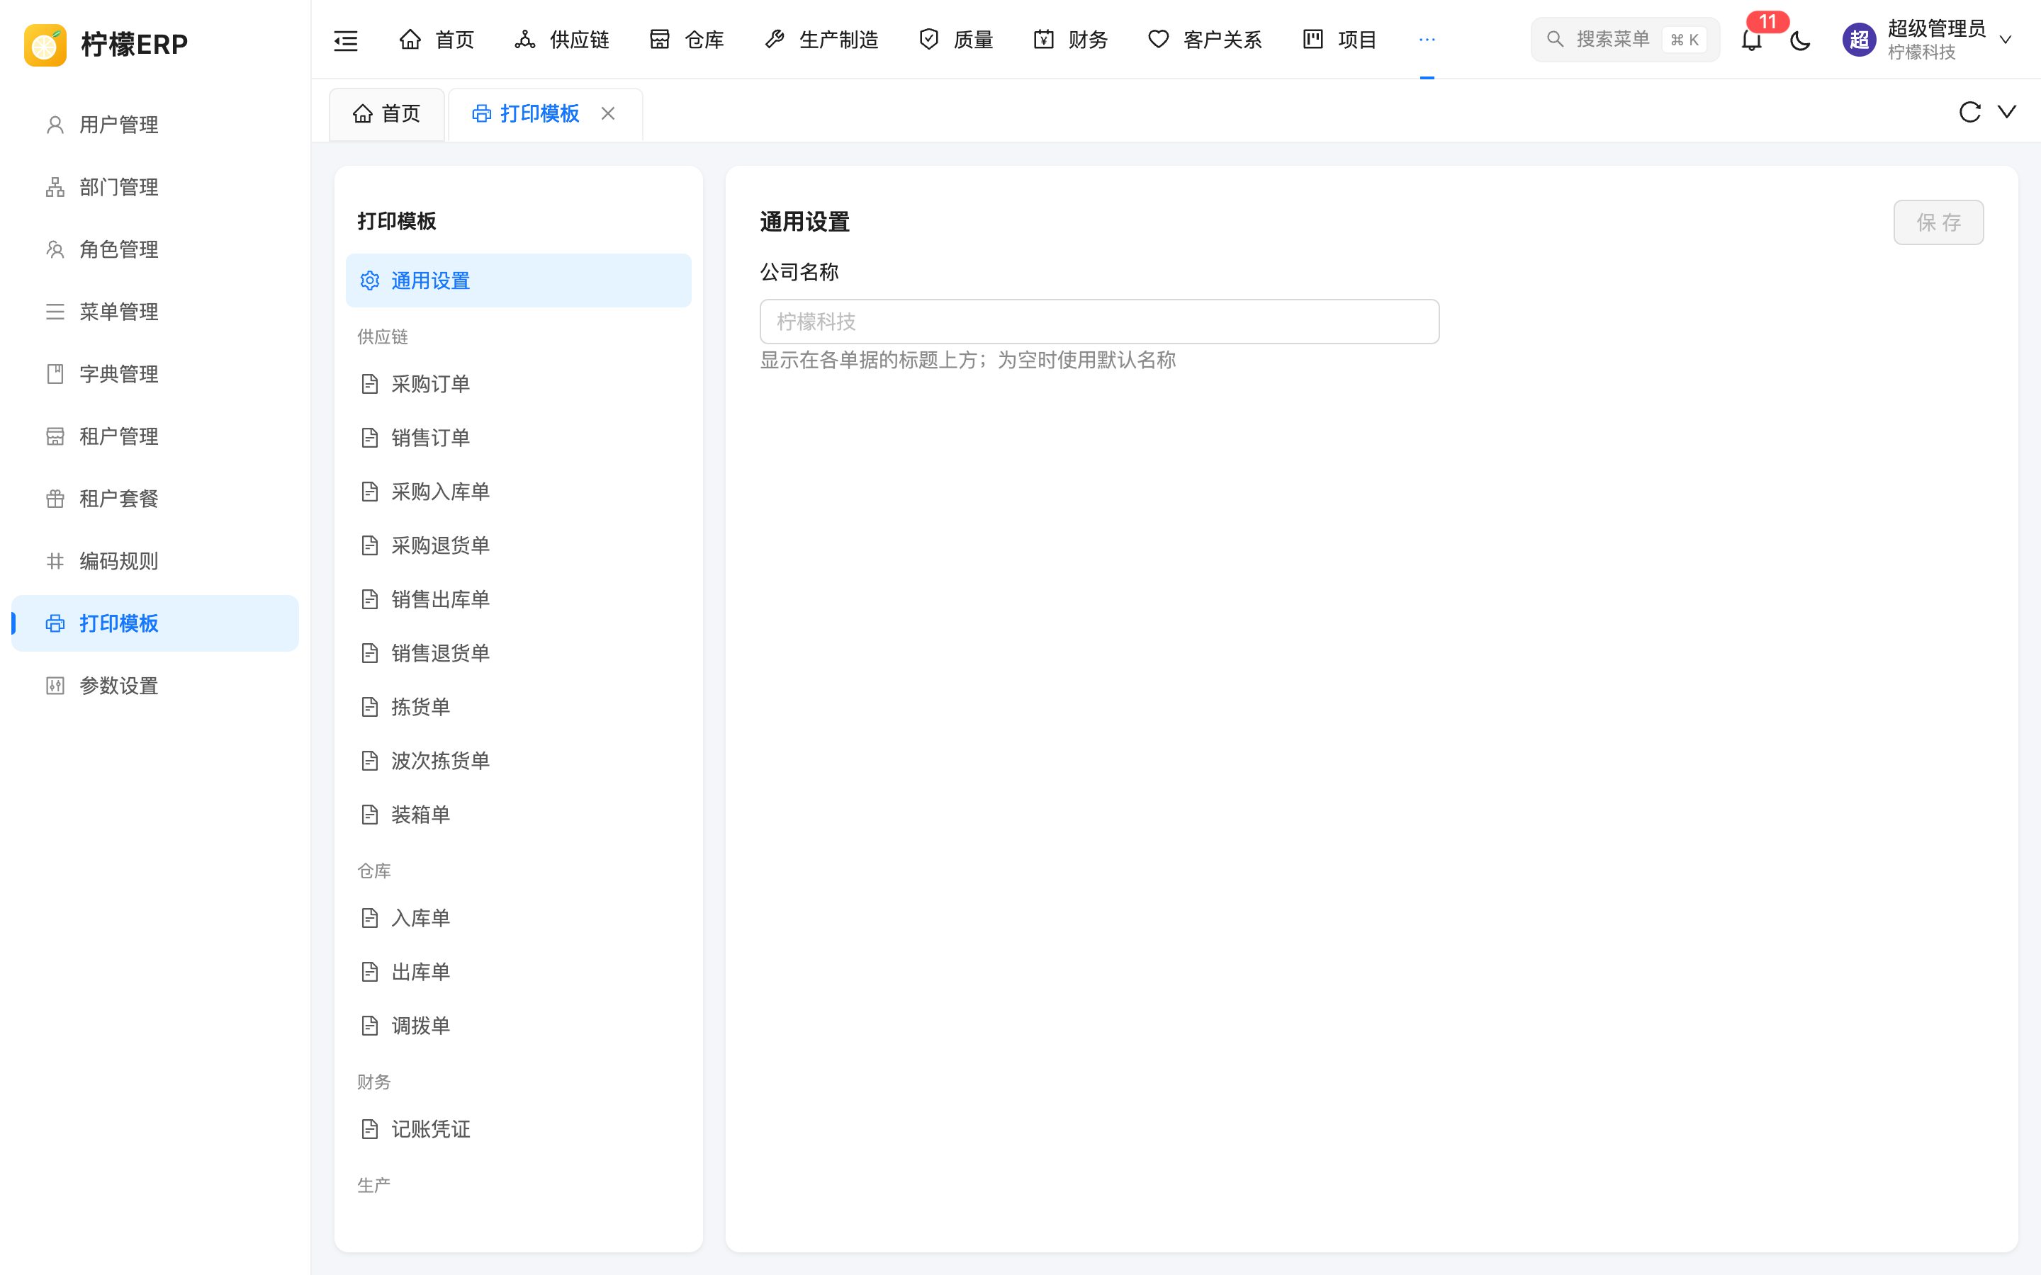Image resolution: width=2041 pixels, height=1275 pixels.
Task: Open the 销售订单 template
Action: [518, 438]
